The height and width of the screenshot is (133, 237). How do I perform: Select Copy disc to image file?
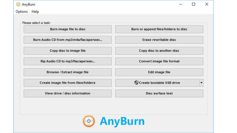[68, 51]
